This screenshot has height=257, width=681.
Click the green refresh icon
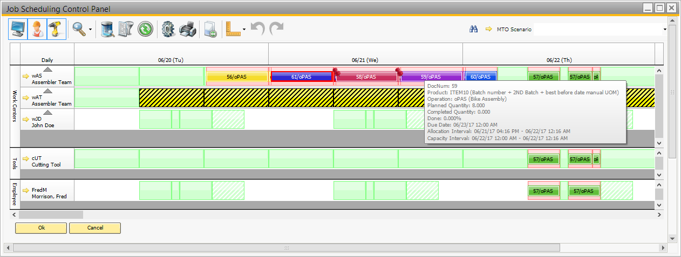point(145,29)
